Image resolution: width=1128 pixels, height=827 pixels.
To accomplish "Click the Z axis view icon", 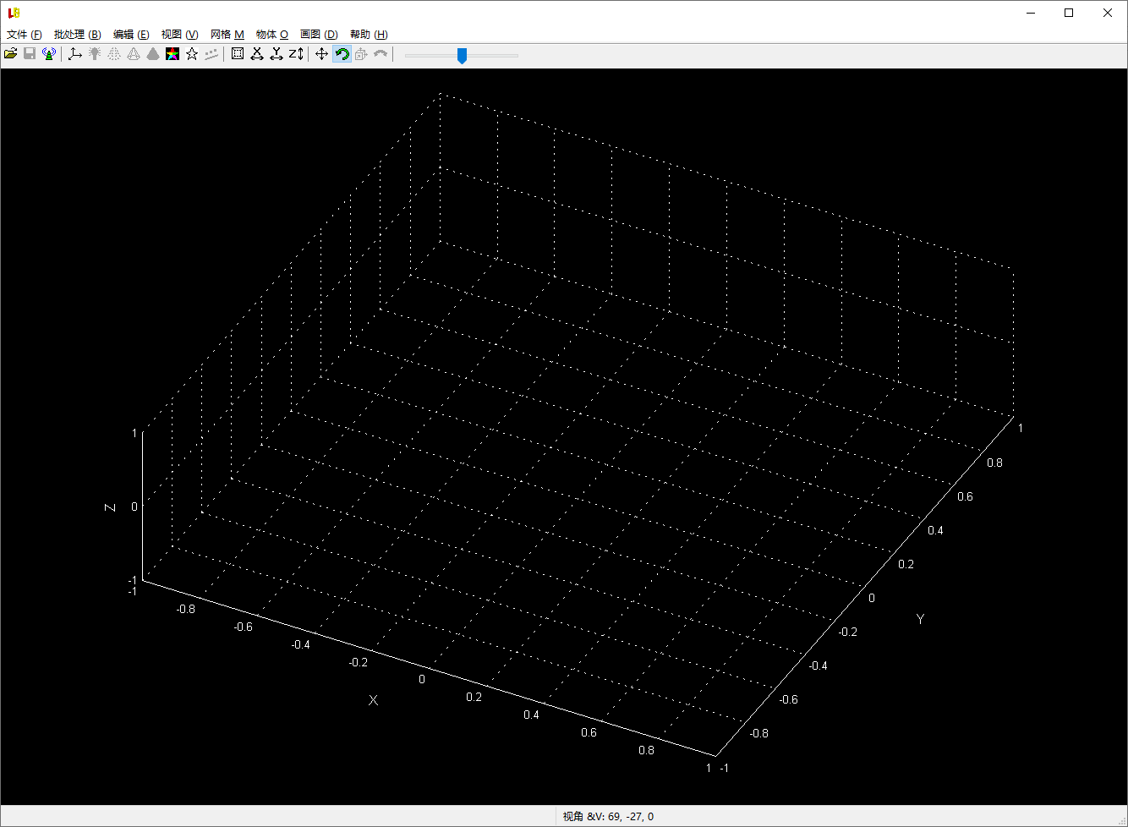I will (296, 54).
